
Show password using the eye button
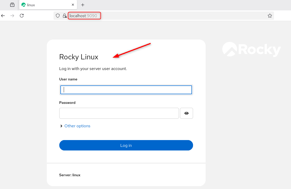[187, 113]
